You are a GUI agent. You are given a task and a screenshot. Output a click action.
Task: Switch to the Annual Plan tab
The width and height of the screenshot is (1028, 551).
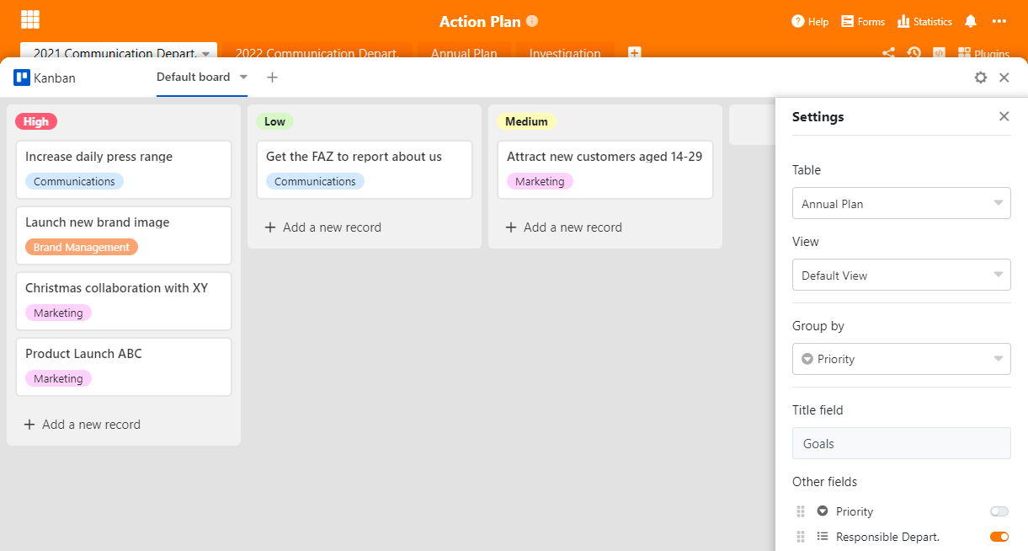tap(464, 53)
